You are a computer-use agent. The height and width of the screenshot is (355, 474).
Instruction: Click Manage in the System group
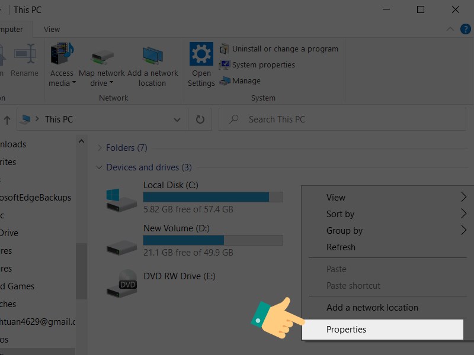point(246,81)
